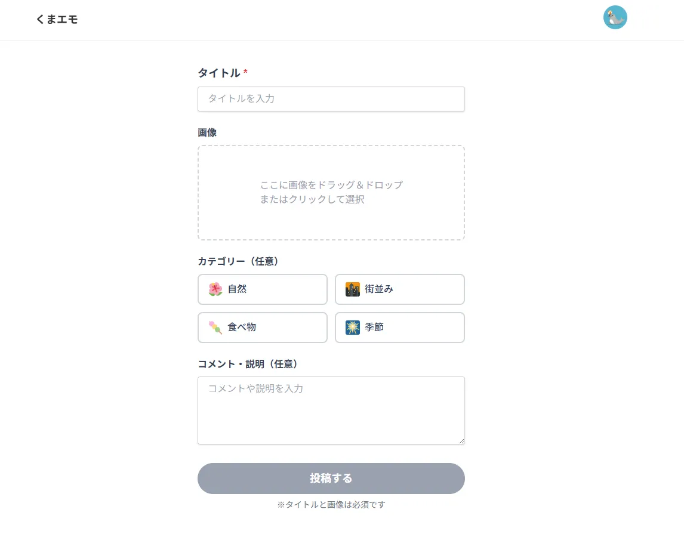
Task: Click the textarea resize handle corner
Action: (x=461, y=440)
